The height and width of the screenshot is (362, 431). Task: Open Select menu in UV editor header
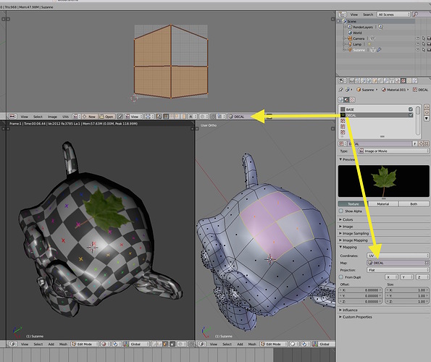(38, 117)
